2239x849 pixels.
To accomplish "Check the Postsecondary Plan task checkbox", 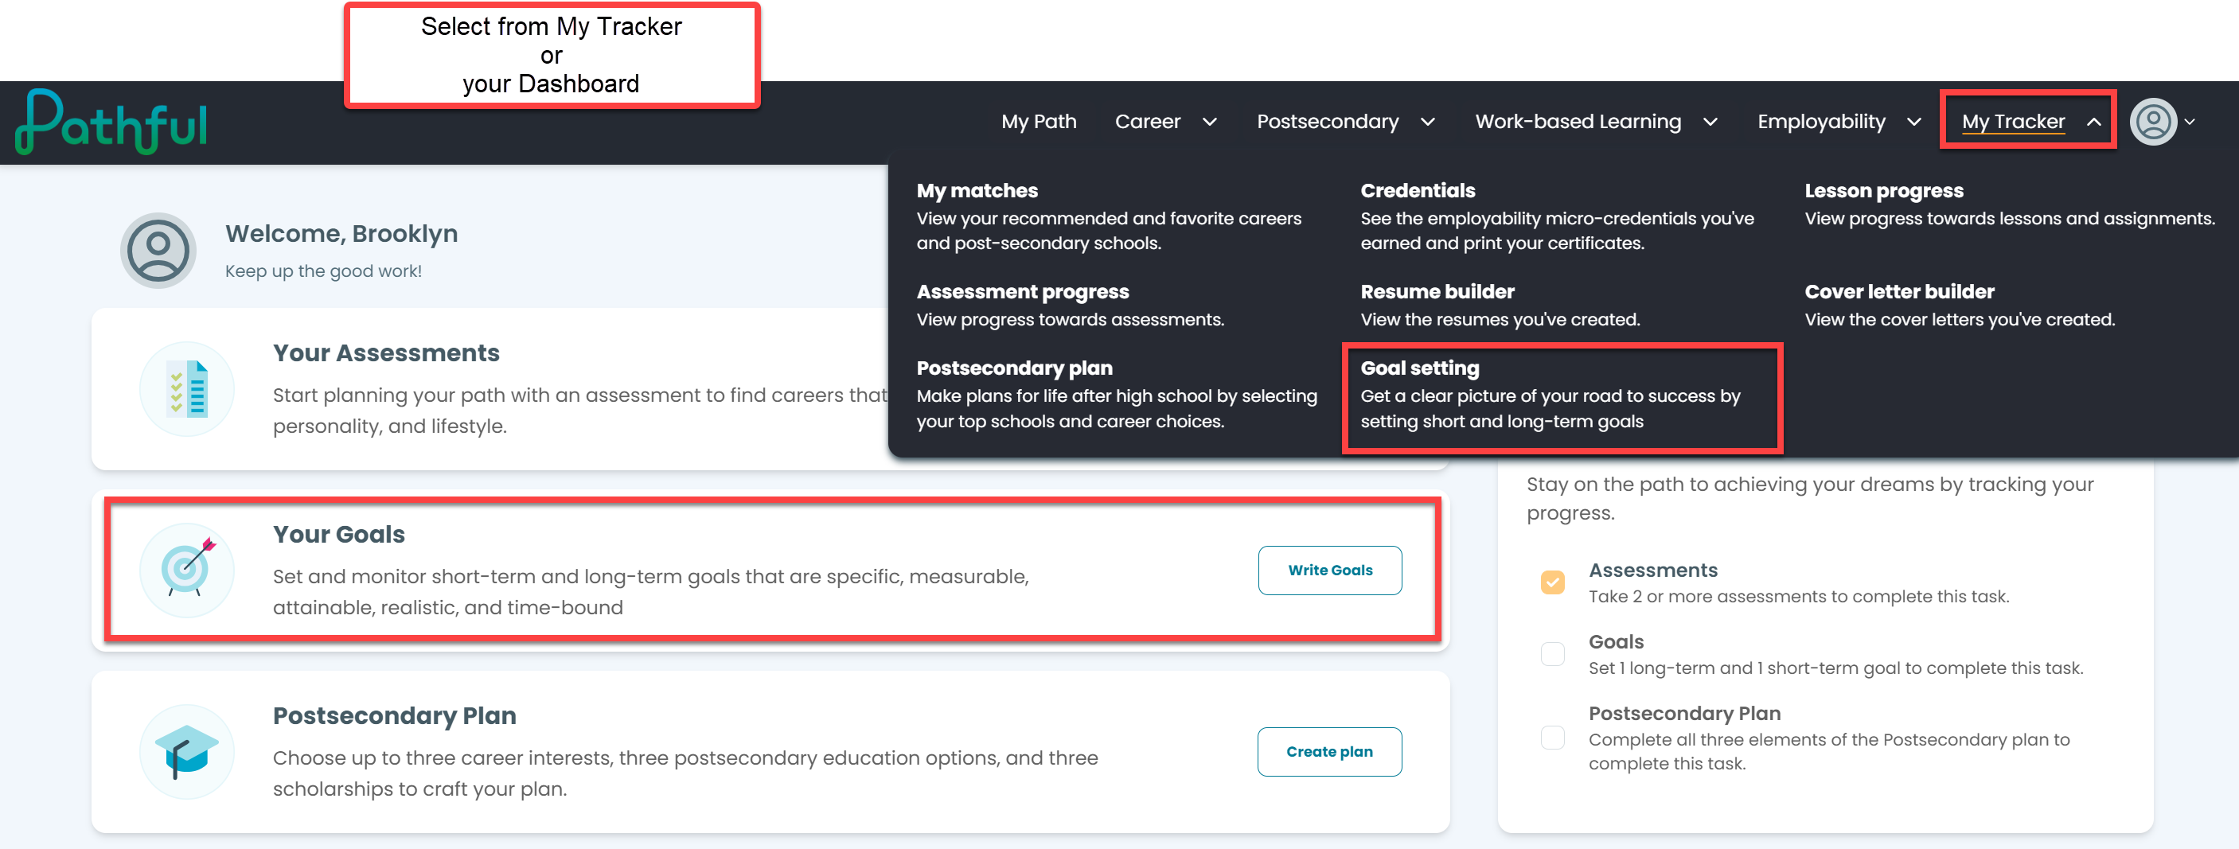I will tap(1552, 738).
